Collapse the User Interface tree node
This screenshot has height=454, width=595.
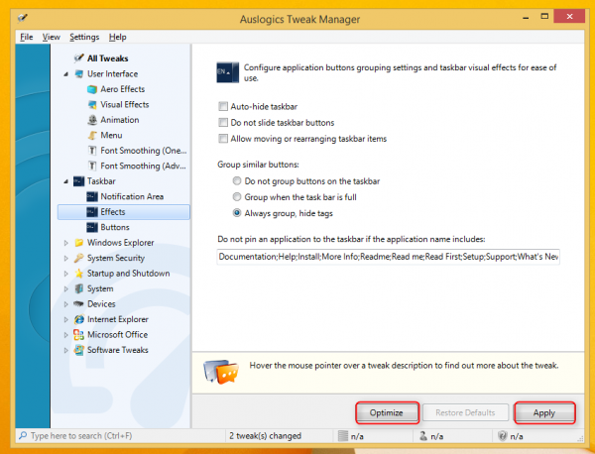tap(66, 74)
